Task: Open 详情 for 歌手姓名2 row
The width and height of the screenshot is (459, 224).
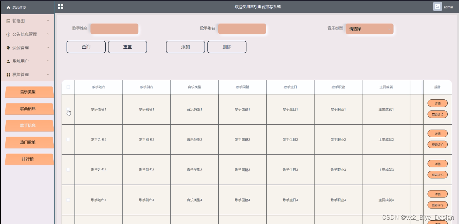Action: (437, 134)
